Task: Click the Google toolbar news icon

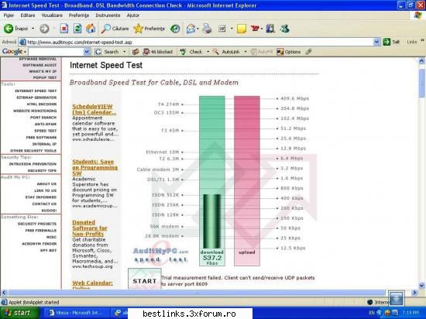Action: tap(136, 52)
